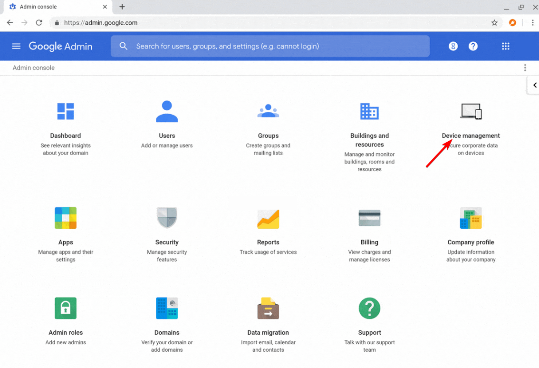Screen dimensions: 539x368
Task: Open the hourglass tasks icon
Action: pos(453,46)
